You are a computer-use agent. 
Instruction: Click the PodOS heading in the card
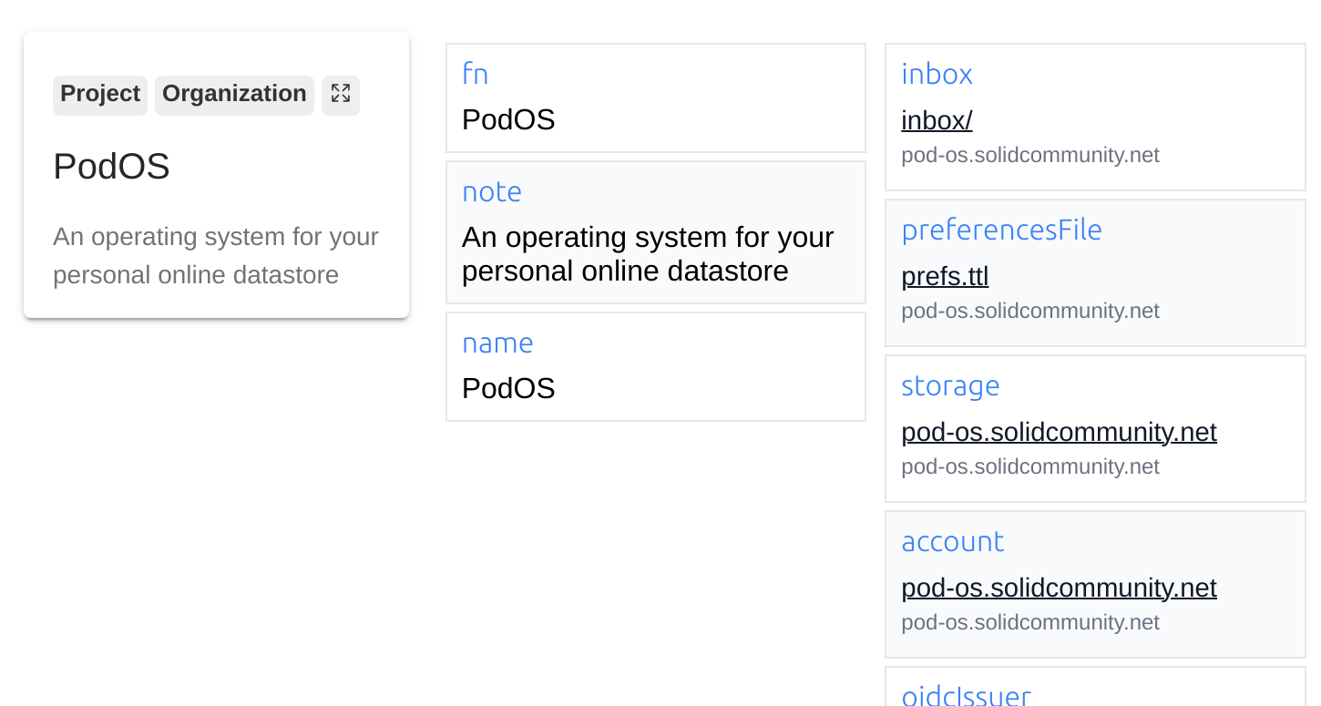(x=111, y=167)
